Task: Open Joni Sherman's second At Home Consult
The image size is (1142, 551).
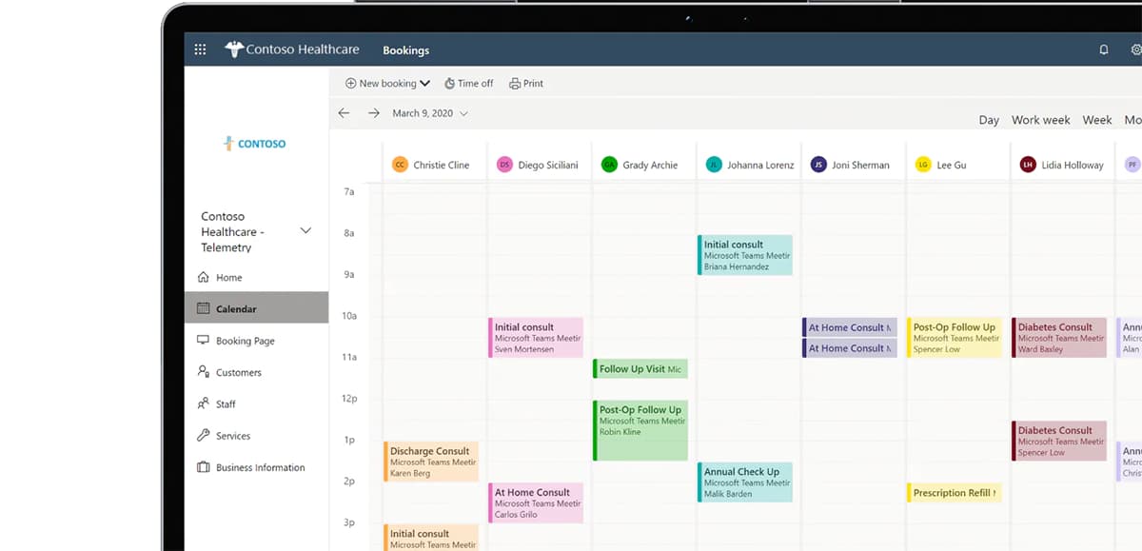Action: tap(850, 348)
